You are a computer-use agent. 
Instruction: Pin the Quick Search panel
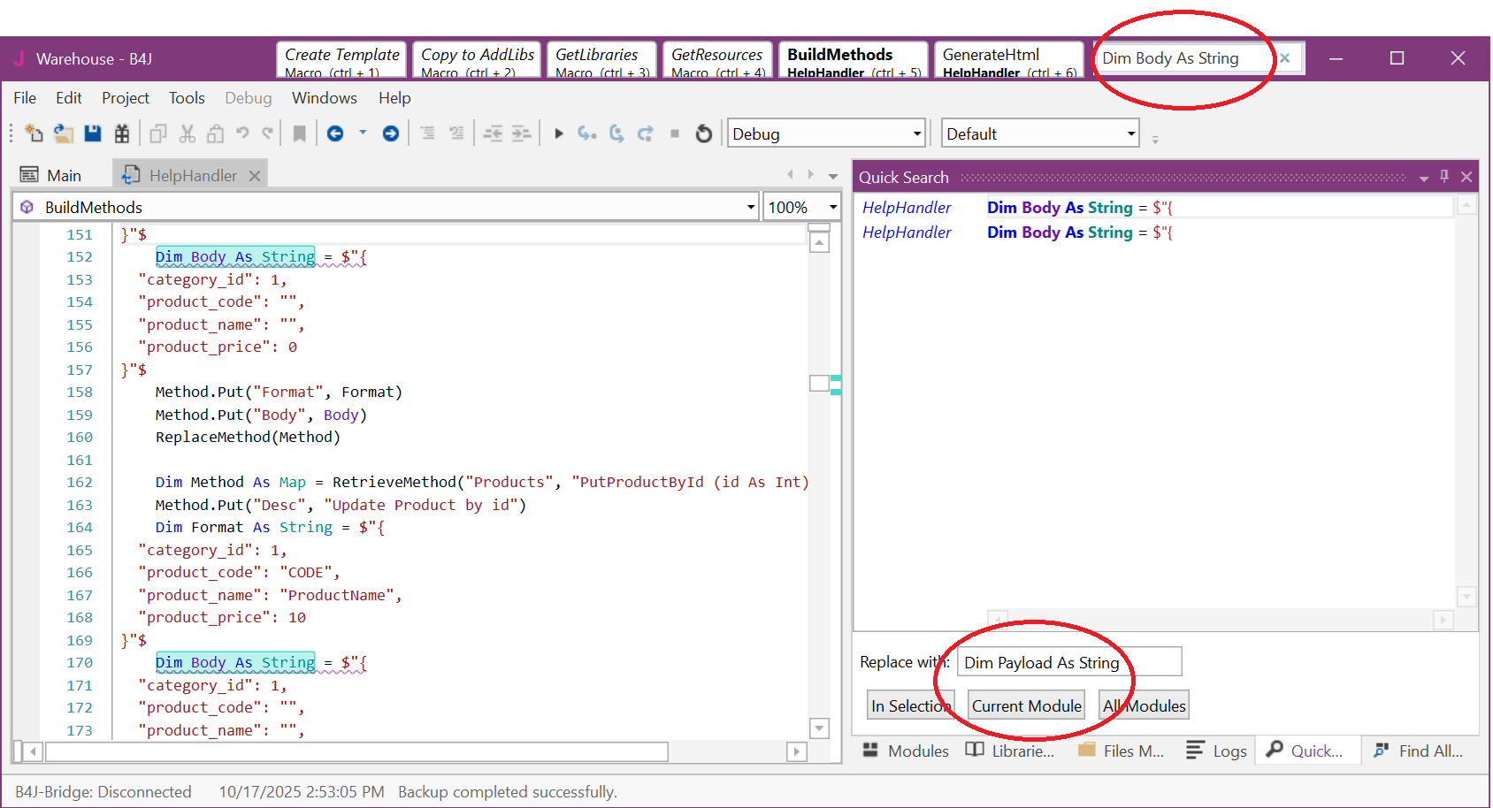pos(1444,177)
